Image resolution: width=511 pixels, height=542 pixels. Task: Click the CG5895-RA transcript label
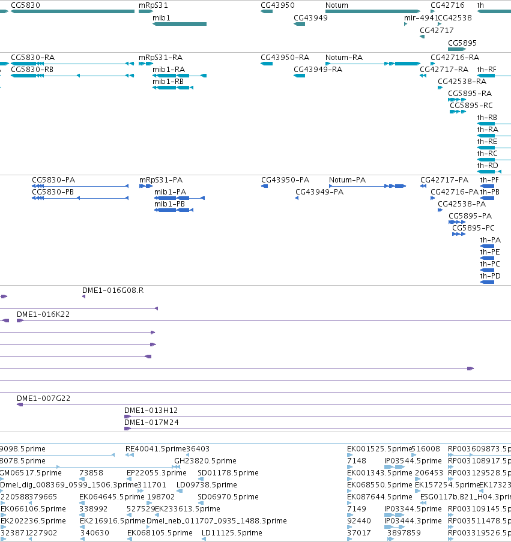click(470, 94)
